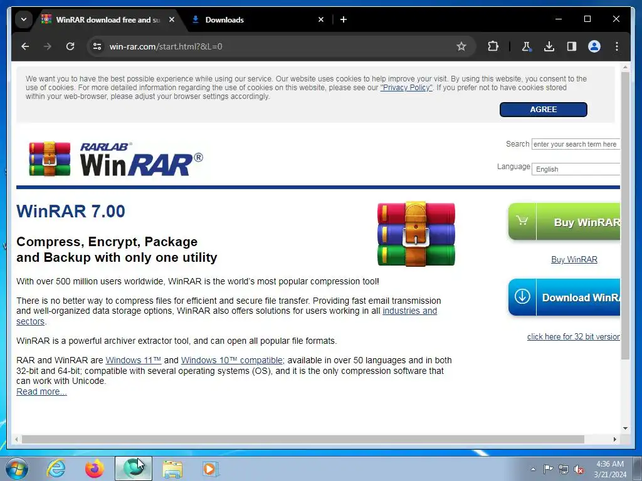The height and width of the screenshot is (481, 642).
Task: Close the Downloads tab
Action: pos(321,19)
